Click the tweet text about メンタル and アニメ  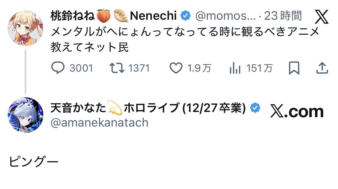(185, 39)
